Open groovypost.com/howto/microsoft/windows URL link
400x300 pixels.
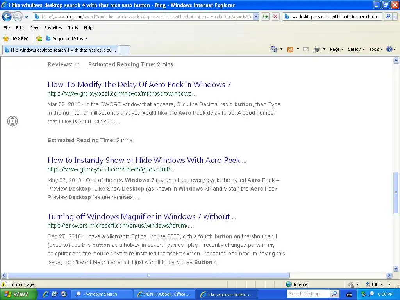[122, 94]
